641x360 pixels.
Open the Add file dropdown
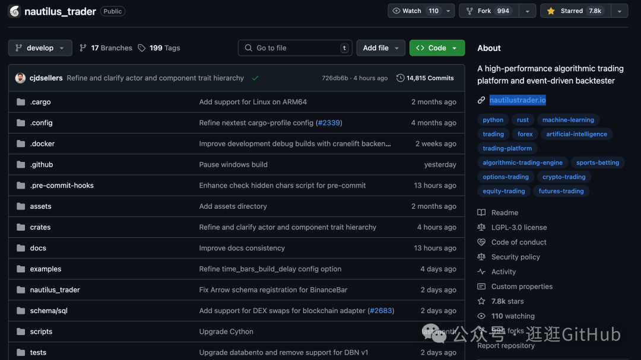point(380,48)
